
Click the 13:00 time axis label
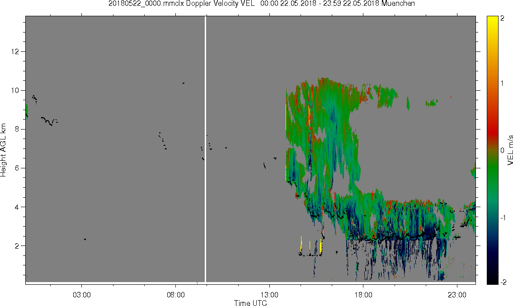(269, 295)
